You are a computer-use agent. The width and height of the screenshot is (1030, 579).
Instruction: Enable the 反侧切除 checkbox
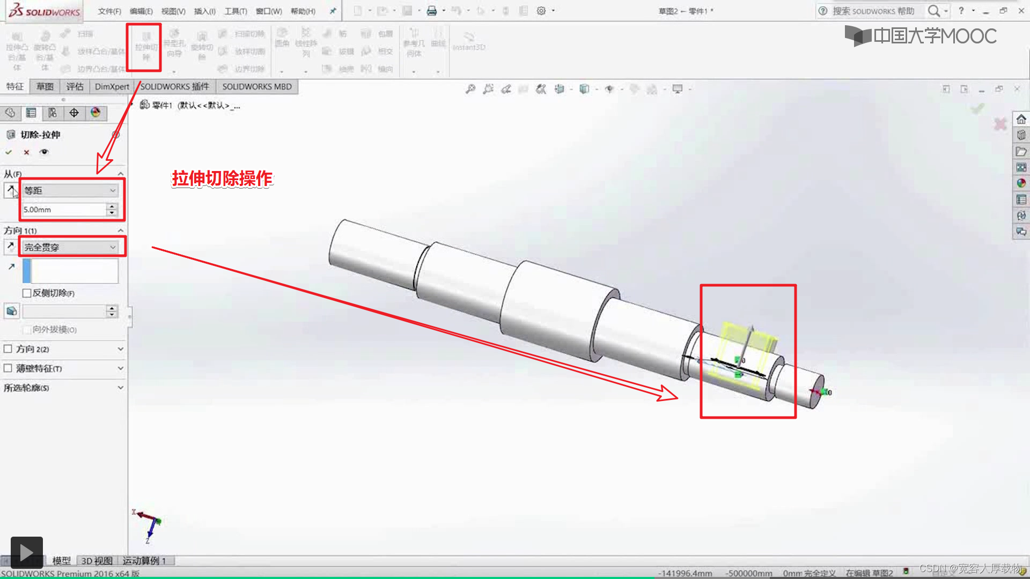tap(27, 293)
